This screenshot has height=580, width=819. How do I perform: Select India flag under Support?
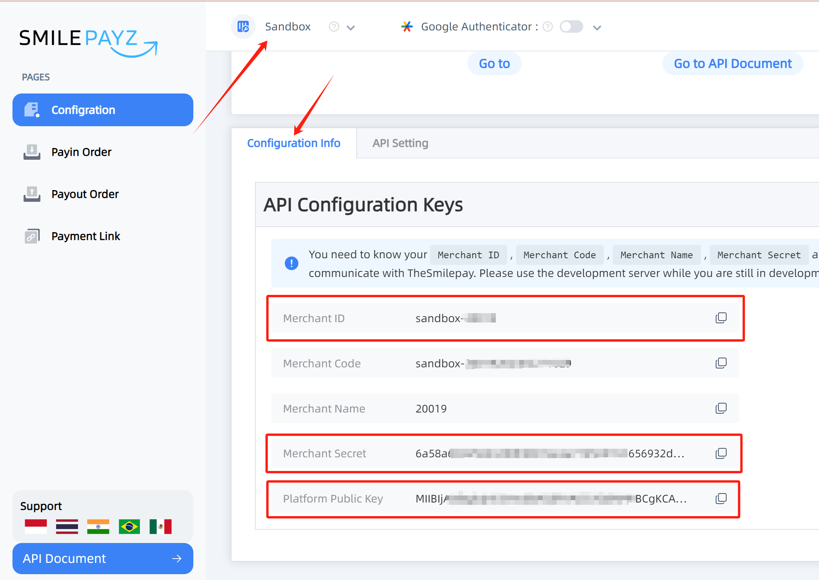(x=98, y=527)
